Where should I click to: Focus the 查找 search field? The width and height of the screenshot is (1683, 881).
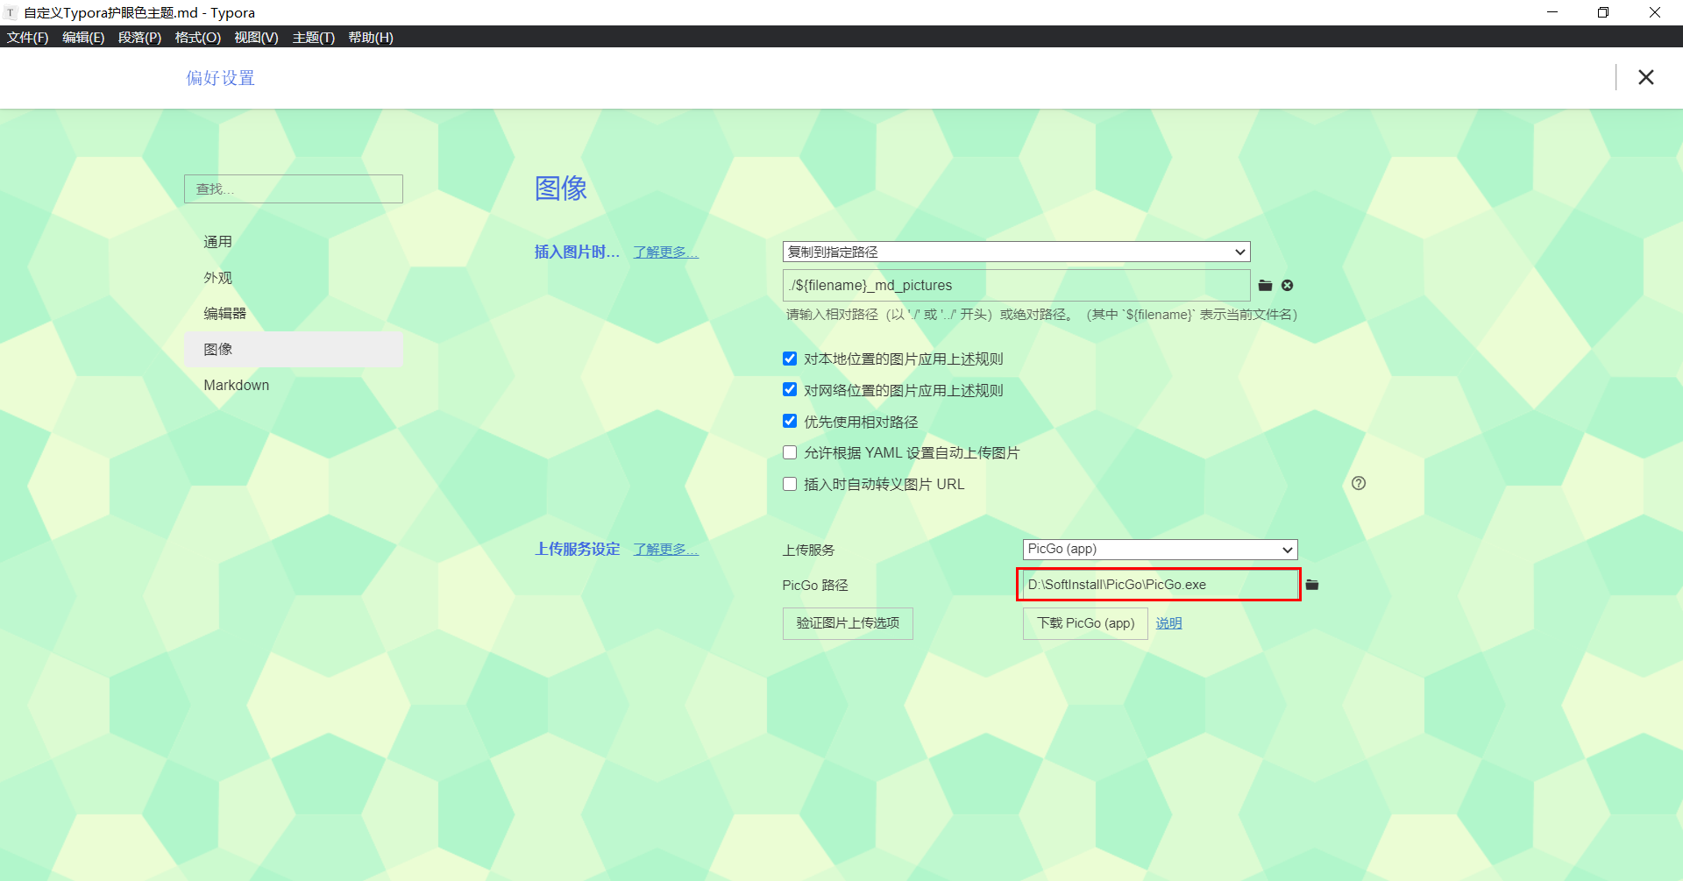point(294,188)
